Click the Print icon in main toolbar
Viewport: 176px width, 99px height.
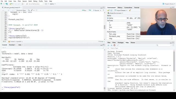tap(23, 4)
